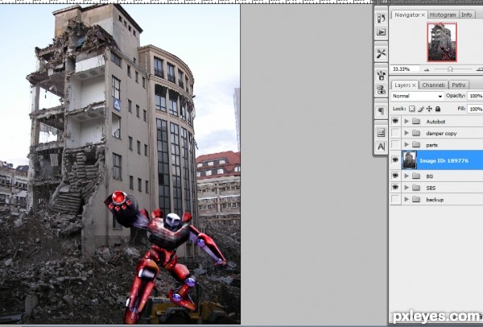Expand the Autobot group
Viewport: 483px width, 327px height.
pos(407,121)
